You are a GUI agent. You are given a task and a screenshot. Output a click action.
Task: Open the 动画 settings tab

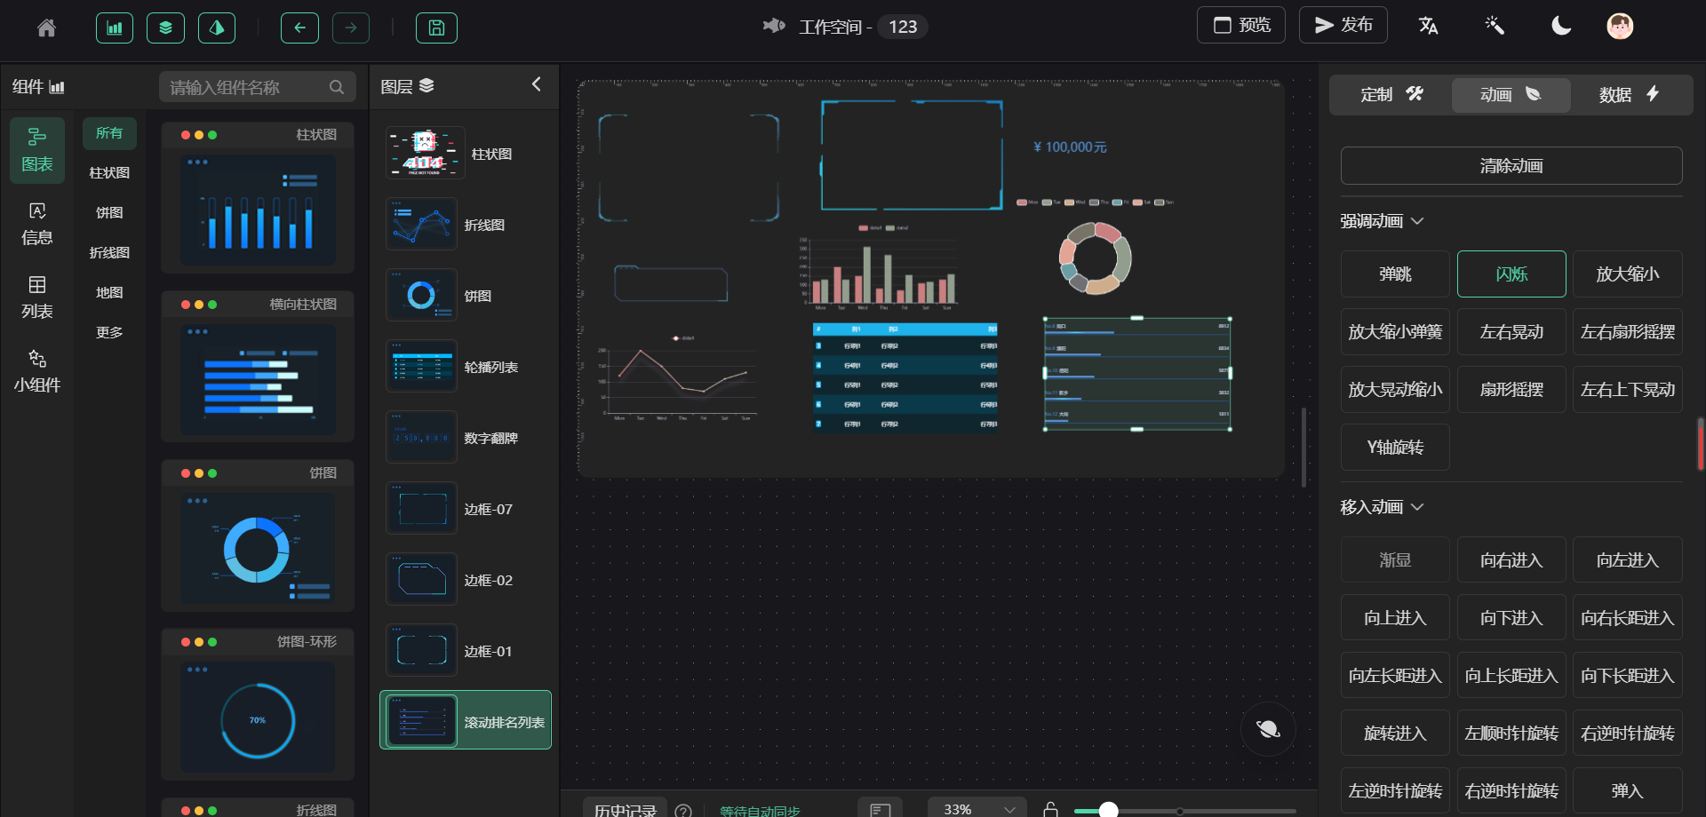coord(1511,94)
